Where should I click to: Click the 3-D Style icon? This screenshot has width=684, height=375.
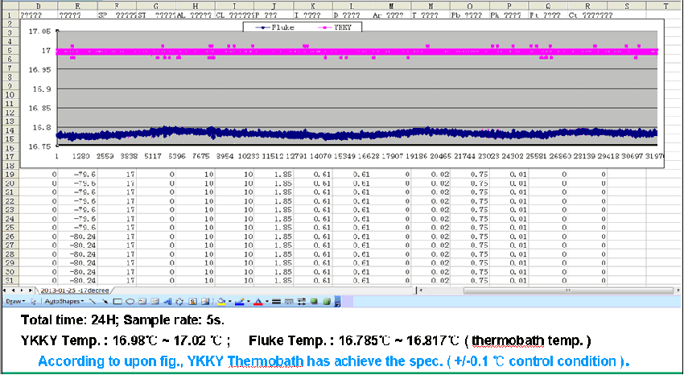tap(326, 301)
